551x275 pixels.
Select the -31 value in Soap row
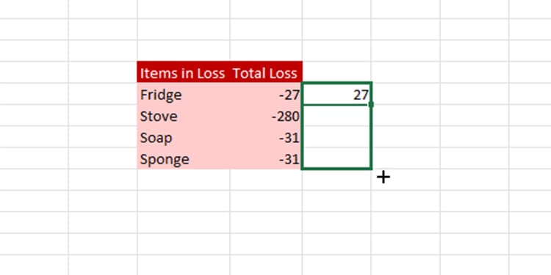266,137
